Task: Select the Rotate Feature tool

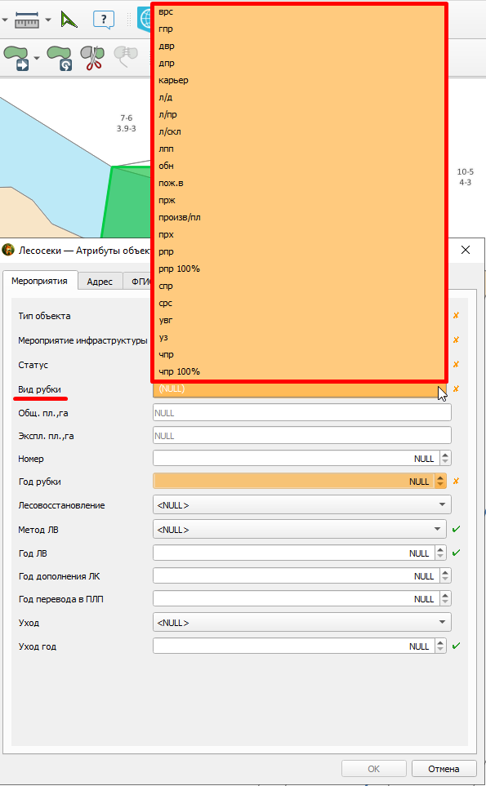Action: [60, 58]
